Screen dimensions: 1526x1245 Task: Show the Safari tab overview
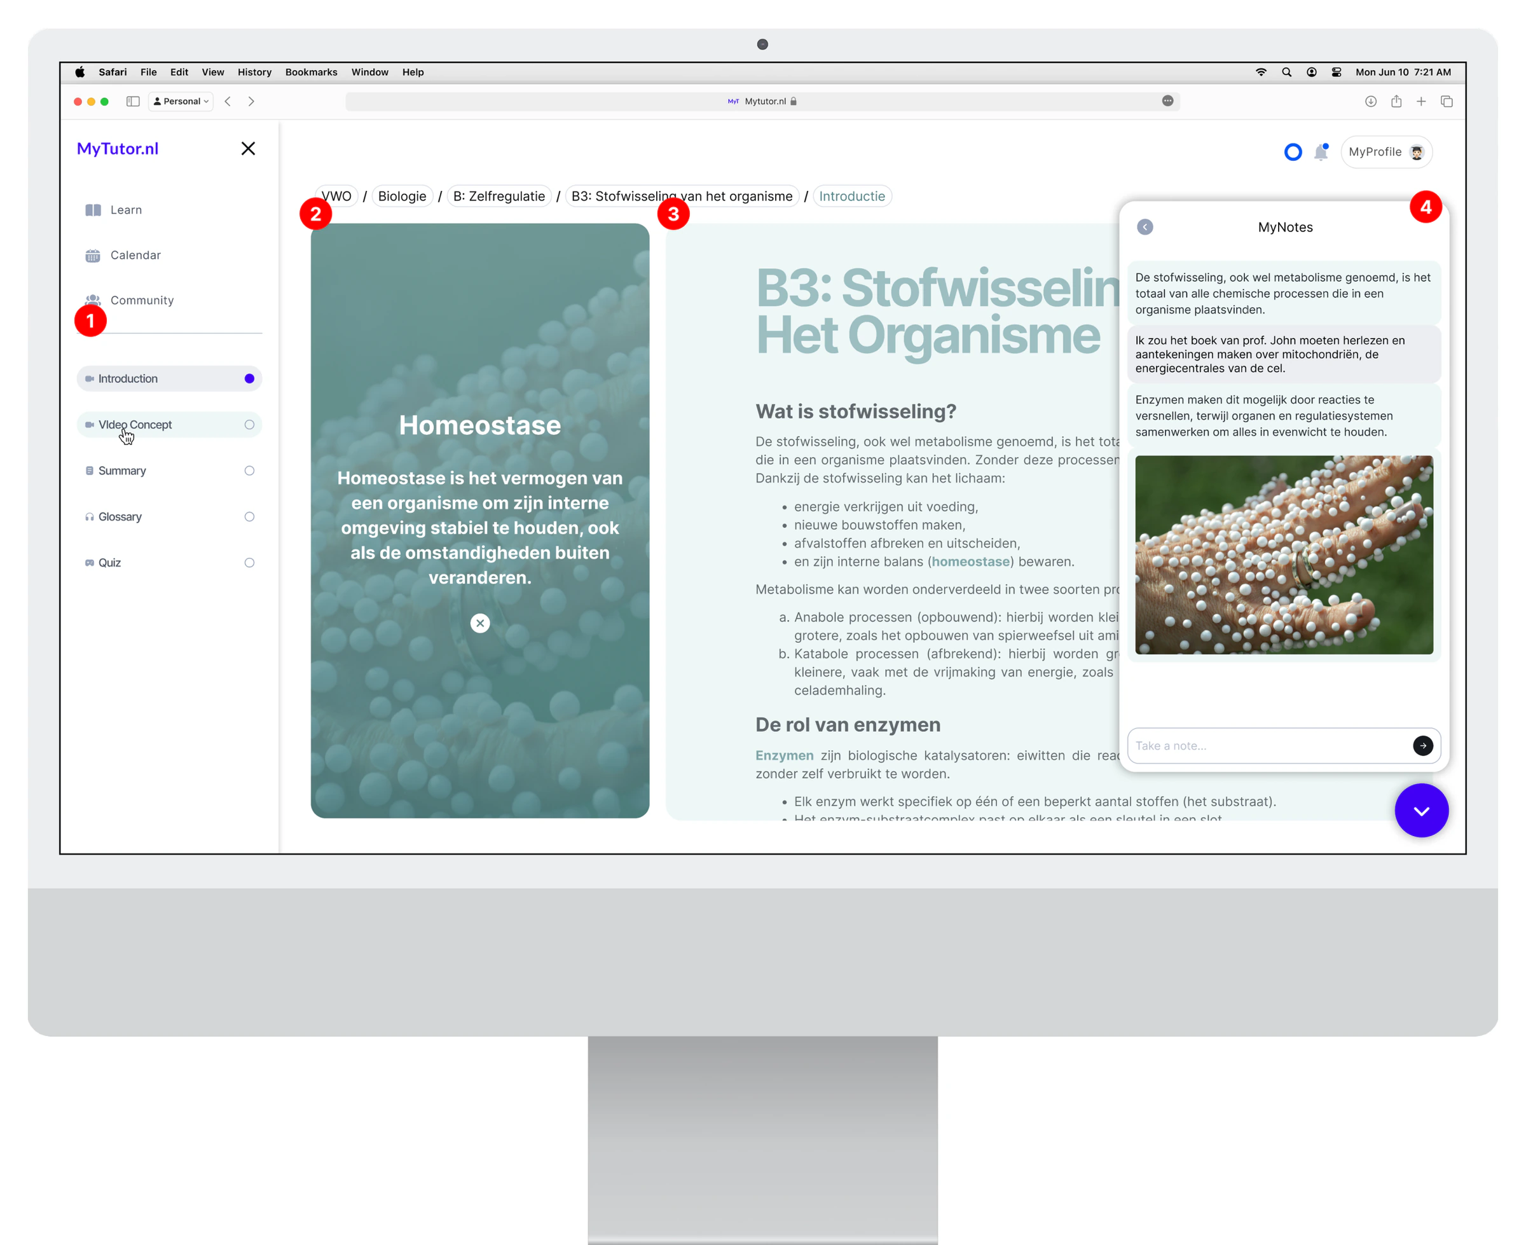point(1447,101)
